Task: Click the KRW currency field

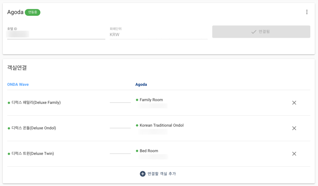Action: pyautogui.click(x=158, y=35)
